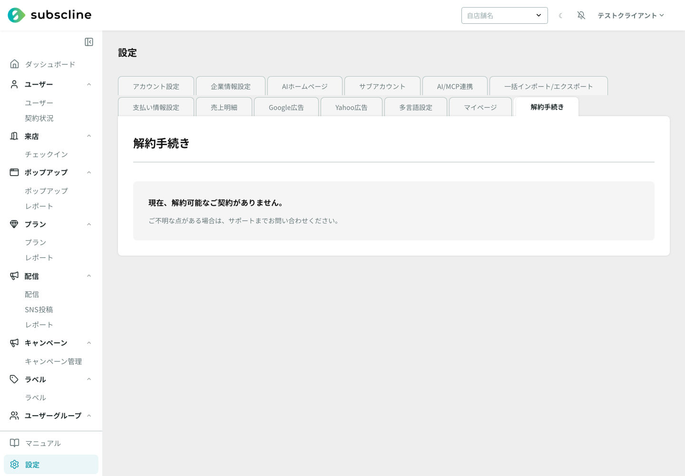Click 現在、解約可能なご契約がありません message
The width and height of the screenshot is (685, 476).
[217, 203]
